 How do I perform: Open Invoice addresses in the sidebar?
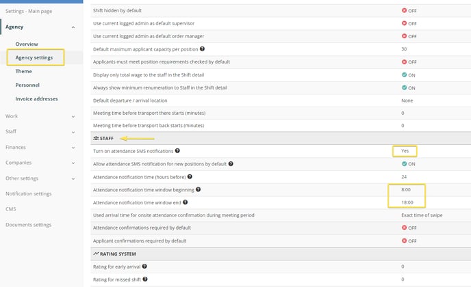(37, 98)
